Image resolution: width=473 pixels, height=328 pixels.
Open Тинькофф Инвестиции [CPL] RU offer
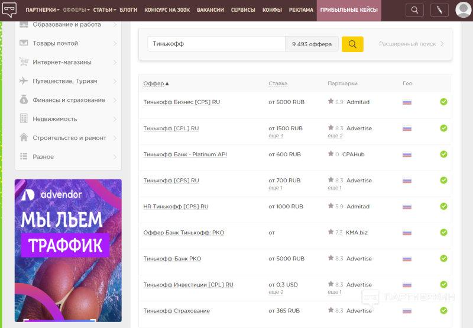point(188,285)
